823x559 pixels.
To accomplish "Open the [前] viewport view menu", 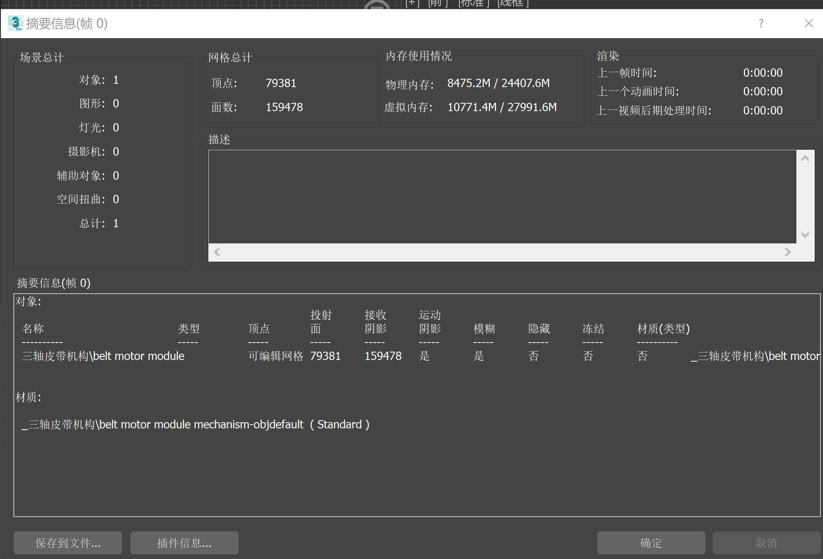I will [438, 3].
